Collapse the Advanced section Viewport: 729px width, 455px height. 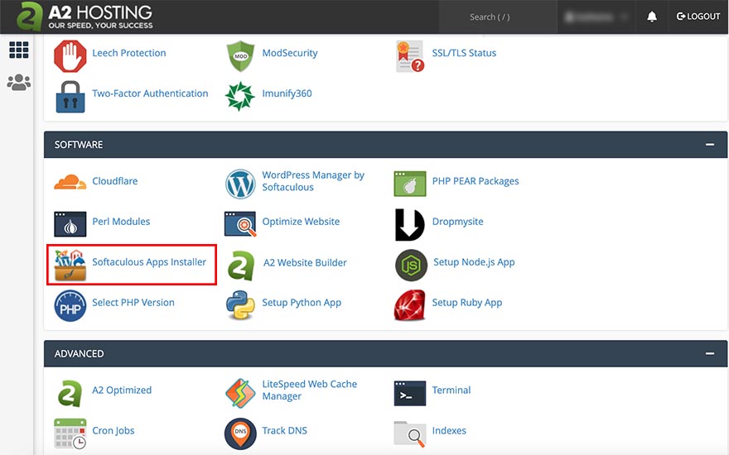click(709, 353)
